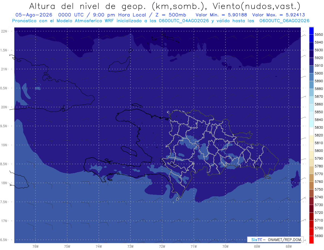Click the '74W' longitude label
Image resolution: width=324 pixels, height=250 pixels.
99,246
